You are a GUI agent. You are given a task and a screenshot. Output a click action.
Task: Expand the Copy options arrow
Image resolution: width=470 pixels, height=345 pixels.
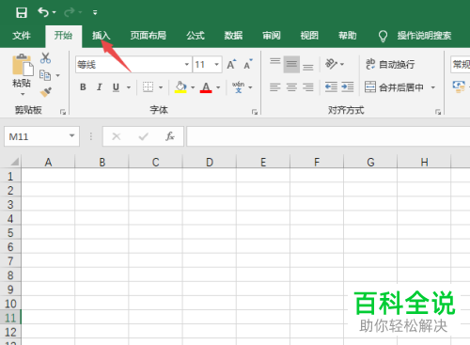57,75
